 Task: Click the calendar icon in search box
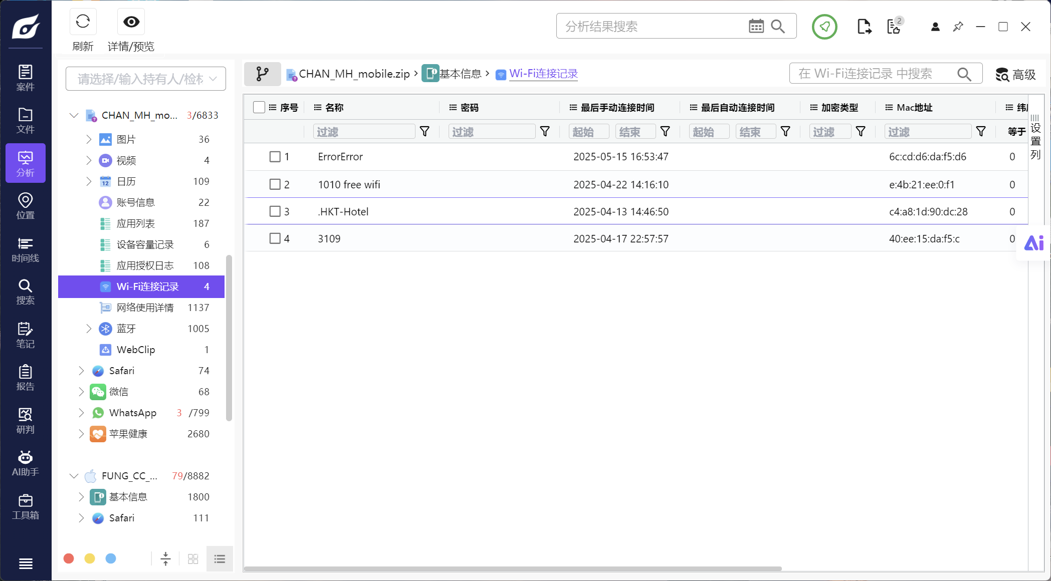pos(756,26)
